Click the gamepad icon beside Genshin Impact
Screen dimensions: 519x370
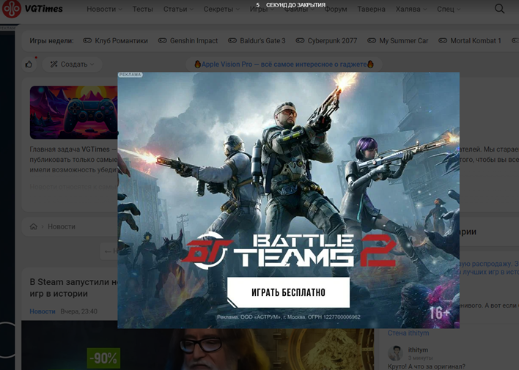point(162,41)
